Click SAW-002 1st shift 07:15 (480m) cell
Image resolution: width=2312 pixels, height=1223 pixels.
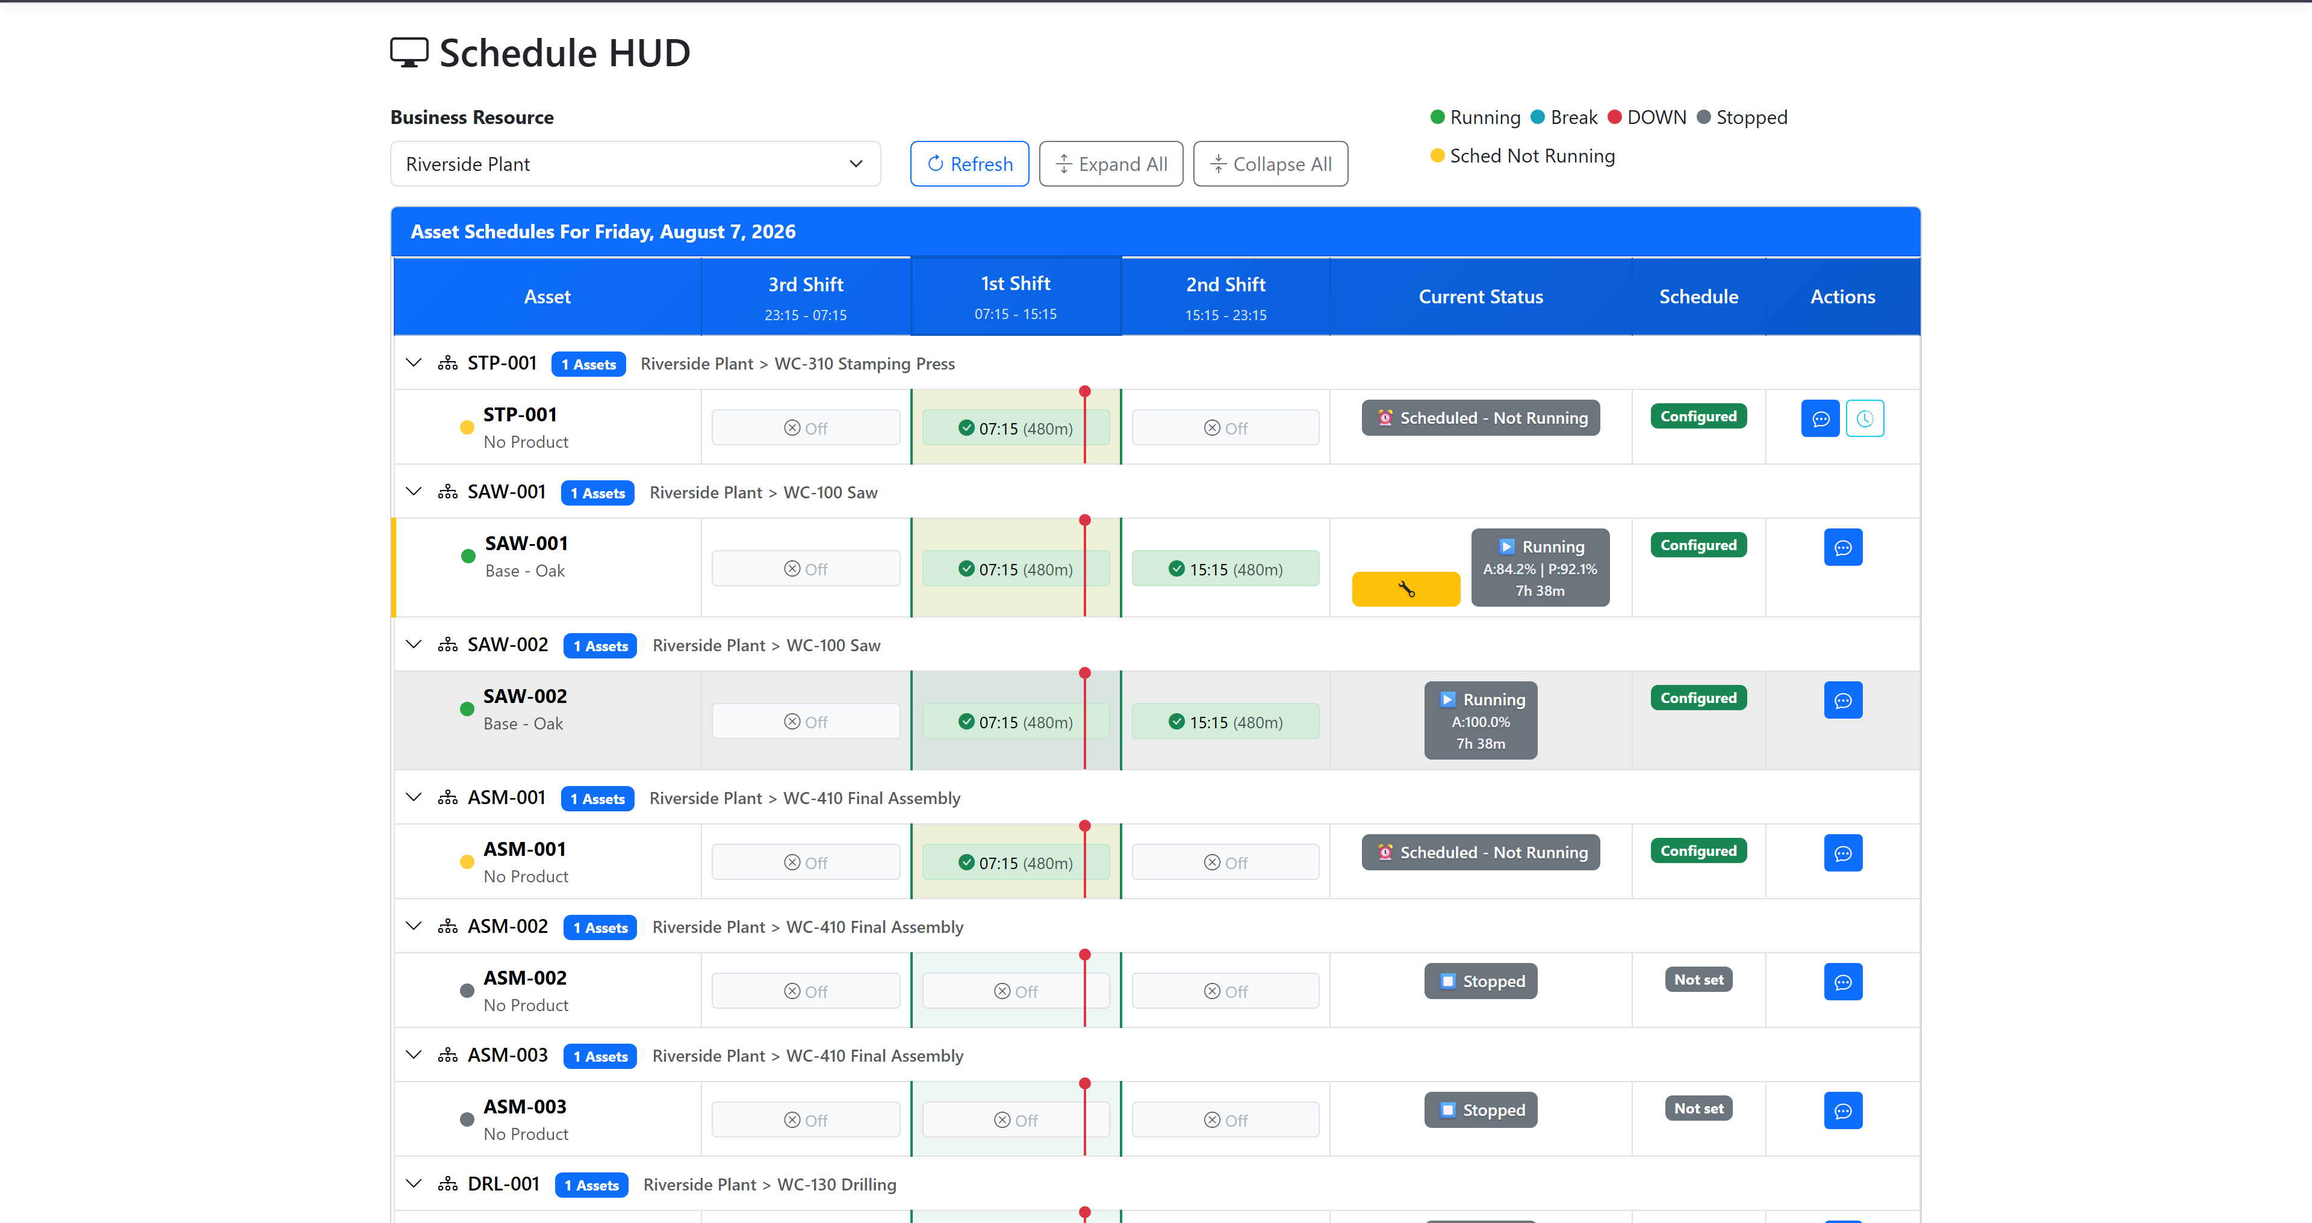point(1015,722)
